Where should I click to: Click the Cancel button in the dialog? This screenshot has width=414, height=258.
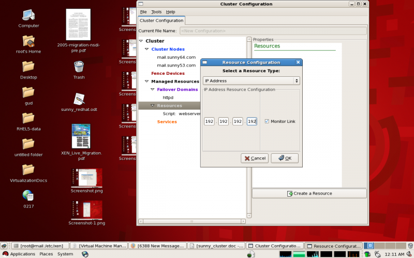coord(255,158)
